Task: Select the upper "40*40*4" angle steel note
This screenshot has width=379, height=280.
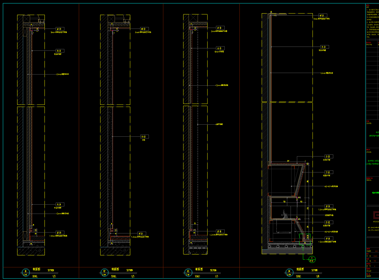Action: pyautogui.click(x=331, y=186)
